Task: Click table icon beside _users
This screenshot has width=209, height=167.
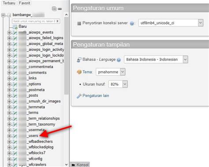Action: [x=15, y=136]
